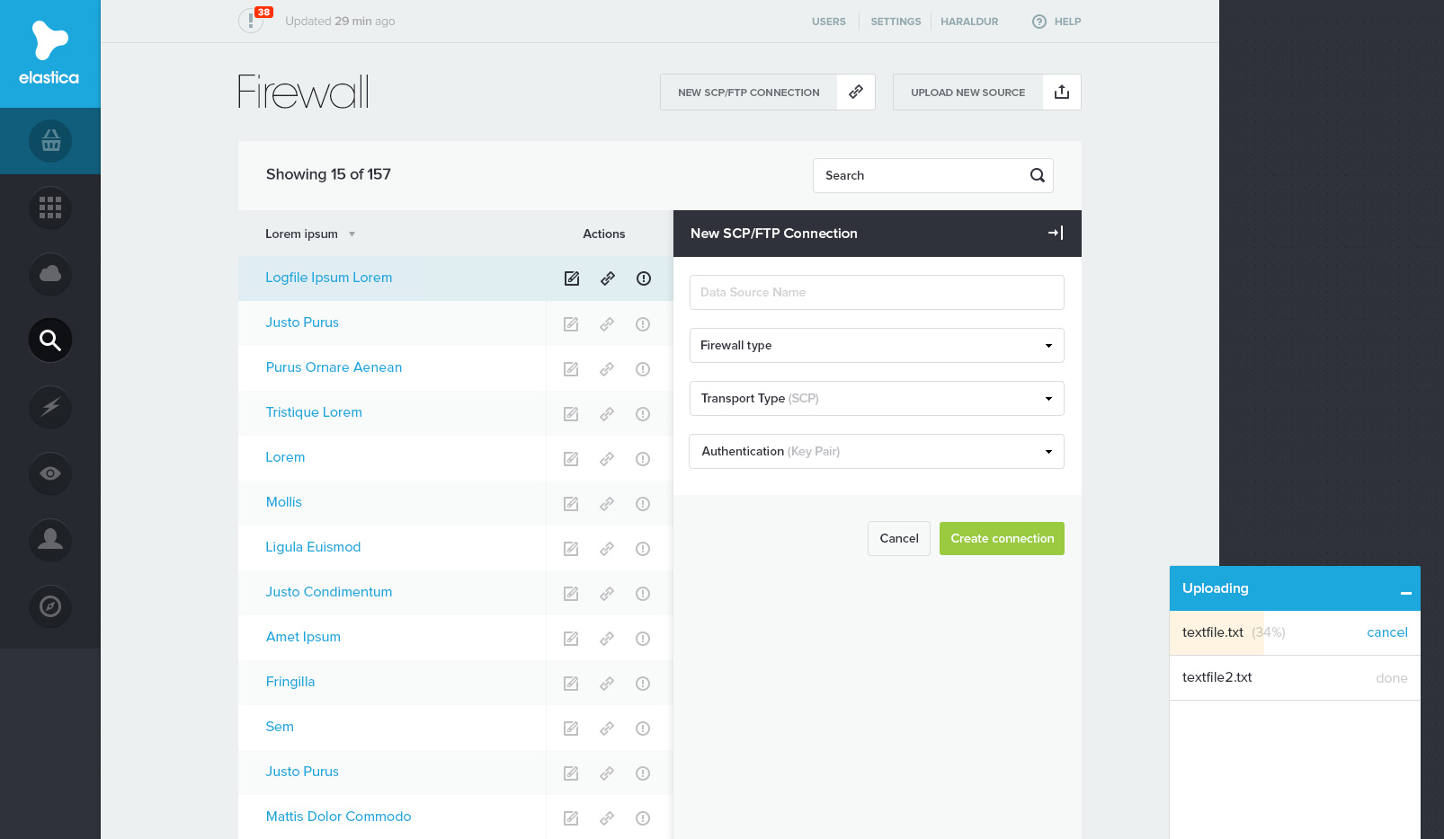Image resolution: width=1444 pixels, height=839 pixels.
Task: Toggle the eye icon in sidebar
Action: (50, 473)
